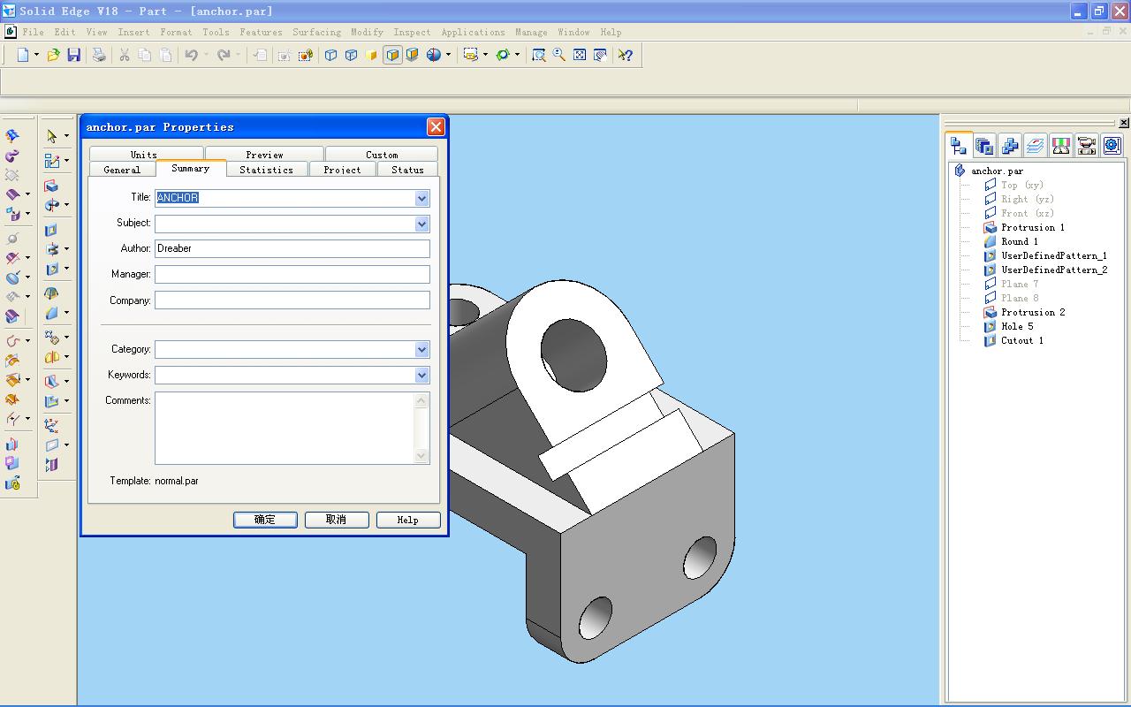
Task: Switch to the Custom tab
Action: pos(382,154)
